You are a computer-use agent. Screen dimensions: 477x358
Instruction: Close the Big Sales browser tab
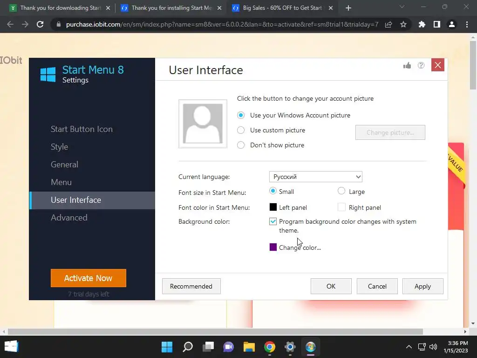[331, 8]
